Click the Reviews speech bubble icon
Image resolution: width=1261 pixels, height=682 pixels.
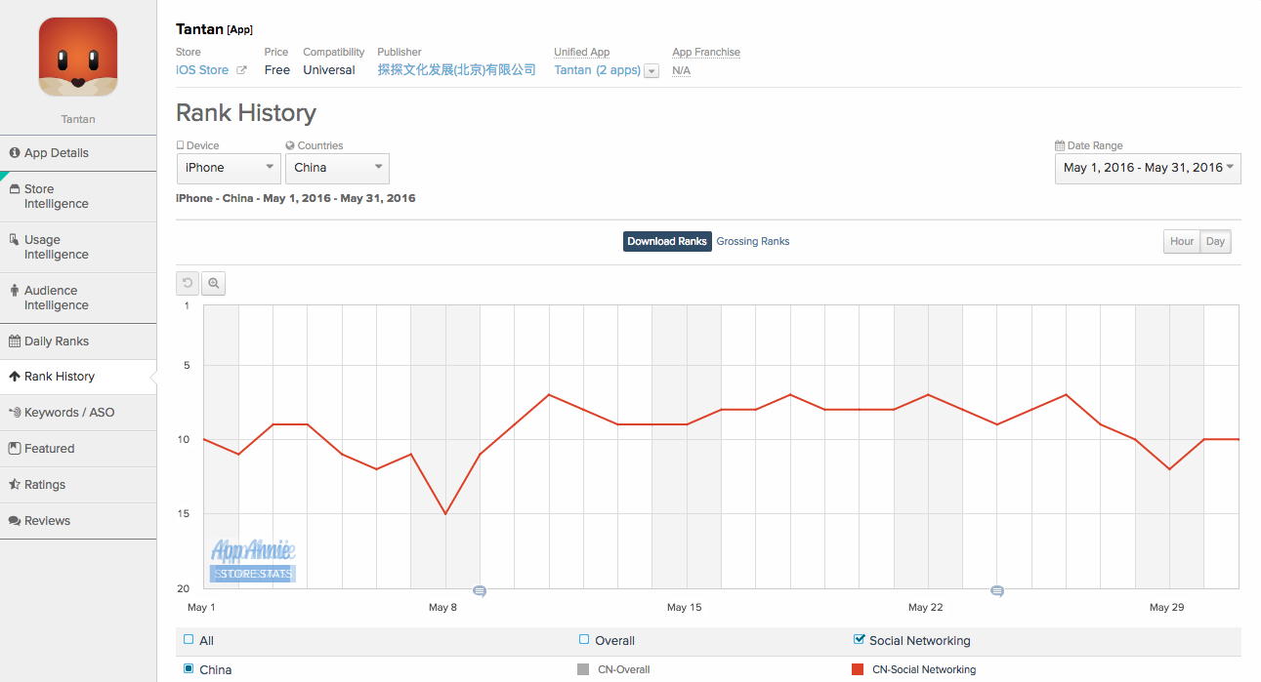click(x=15, y=521)
